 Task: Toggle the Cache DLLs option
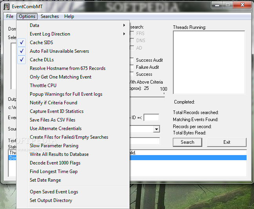(x=73, y=60)
